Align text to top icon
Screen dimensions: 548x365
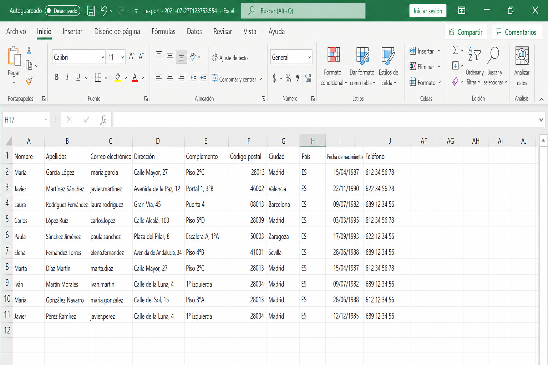pos(159,54)
